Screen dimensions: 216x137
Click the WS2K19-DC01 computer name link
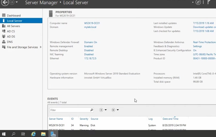click(92, 23)
